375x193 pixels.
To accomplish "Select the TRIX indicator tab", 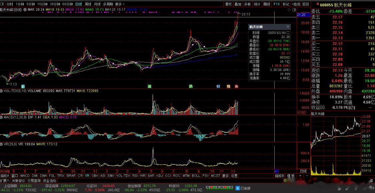I will [x=61, y=176].
